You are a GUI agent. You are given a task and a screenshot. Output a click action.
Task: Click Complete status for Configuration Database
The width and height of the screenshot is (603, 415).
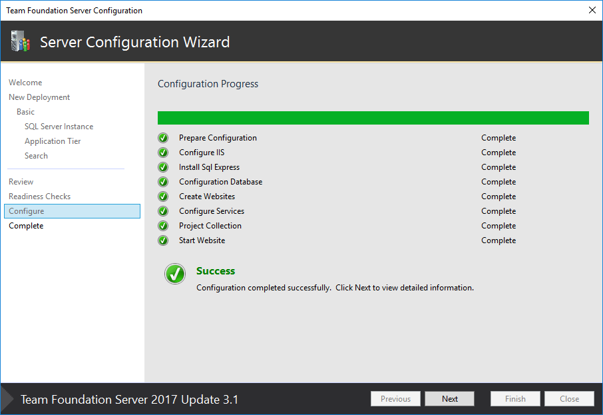[x=499, y=182]
